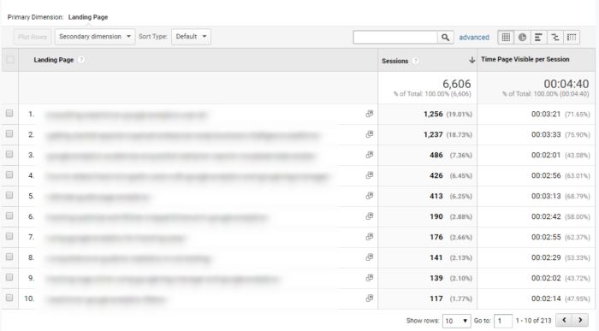Open the Show rows dropdown
Viewport: 599px width, 331px height.
456,321
